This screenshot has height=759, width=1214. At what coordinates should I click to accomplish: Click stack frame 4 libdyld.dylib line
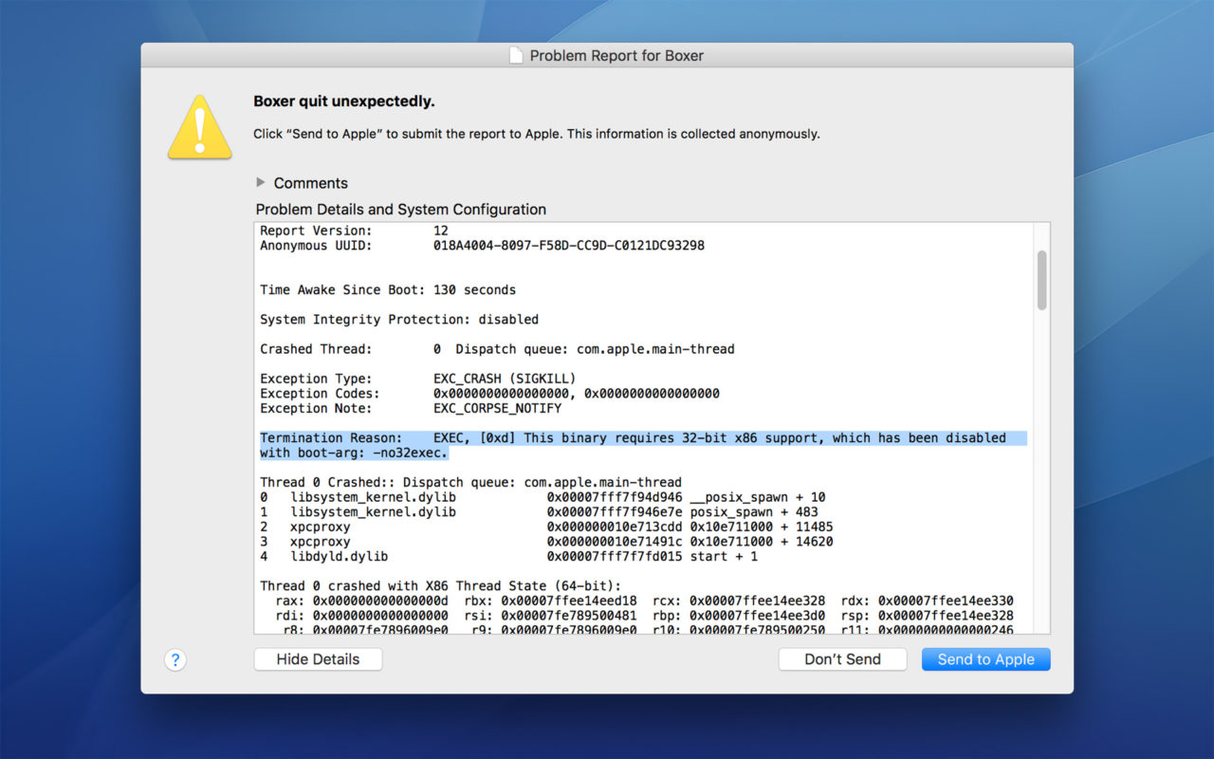click(x=508, y=556)
